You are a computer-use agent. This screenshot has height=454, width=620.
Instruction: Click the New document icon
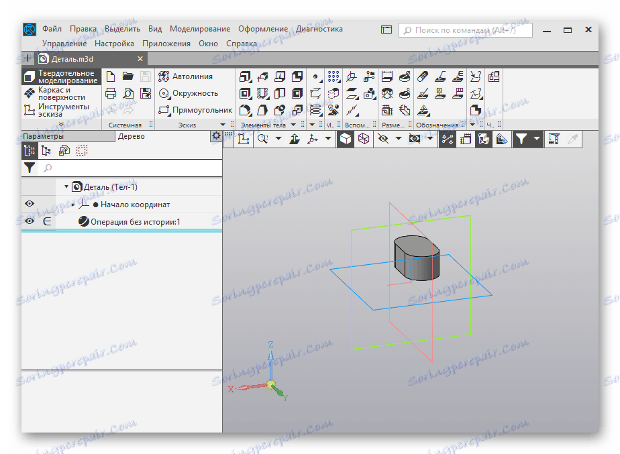point(111,76)
